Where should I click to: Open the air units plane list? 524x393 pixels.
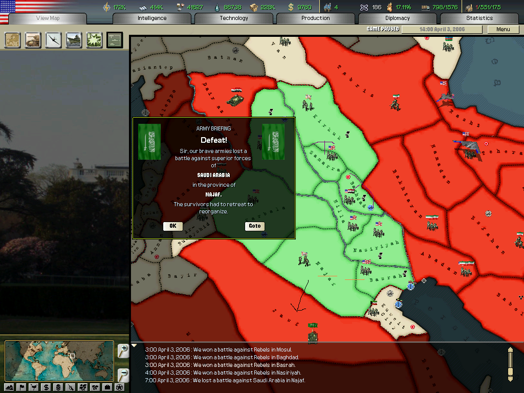coord(53,40)
